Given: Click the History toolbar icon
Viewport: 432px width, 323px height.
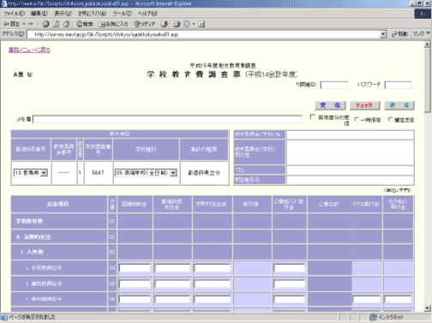Looking at the screenshot, I should 164,24.
